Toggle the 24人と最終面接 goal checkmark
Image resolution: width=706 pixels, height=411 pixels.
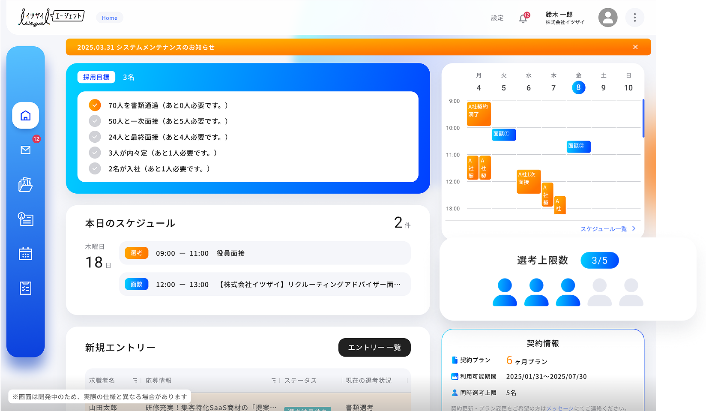pyautogui.click(x=95, y=137)
